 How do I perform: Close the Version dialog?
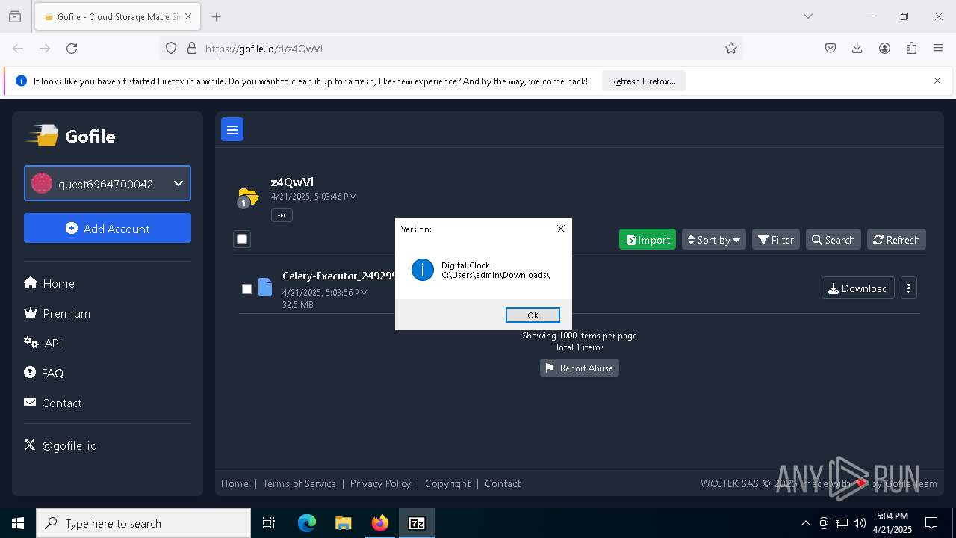[x=561, y=229]
